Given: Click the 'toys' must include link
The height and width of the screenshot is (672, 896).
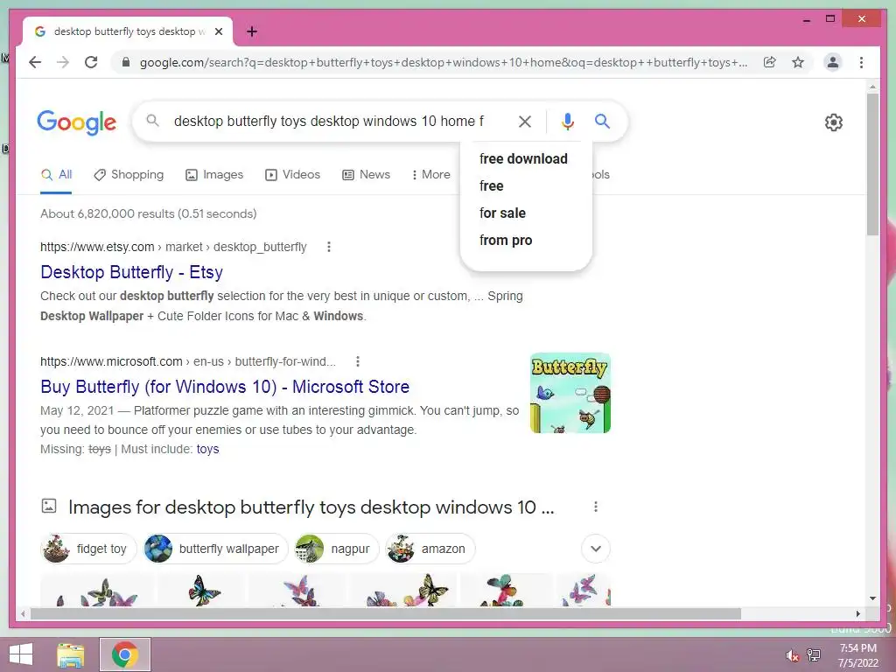Looking at the screenshot, I should point(207,449).
